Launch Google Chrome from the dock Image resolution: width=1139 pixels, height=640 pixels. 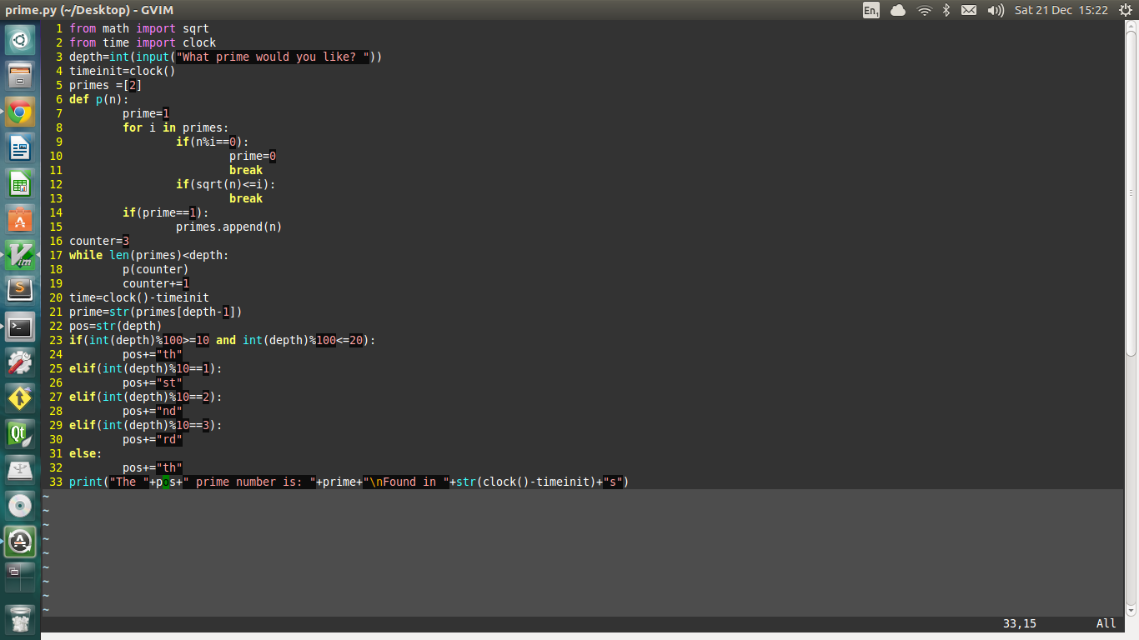(20, 111)
